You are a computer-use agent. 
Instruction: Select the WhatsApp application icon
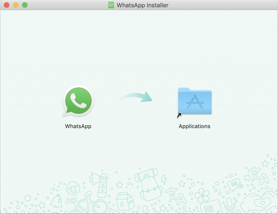click(x=78, y=101)
